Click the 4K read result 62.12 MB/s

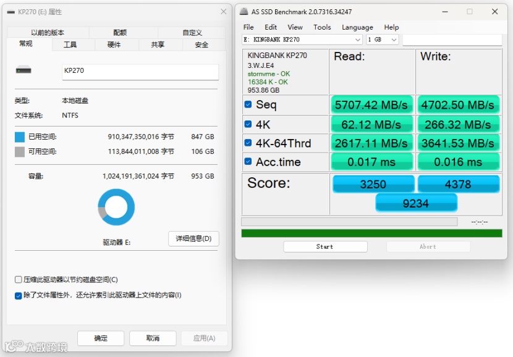371,125
